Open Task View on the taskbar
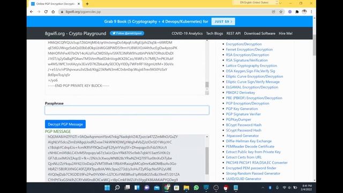Viewport: 343px width, 193px height. 127,188
